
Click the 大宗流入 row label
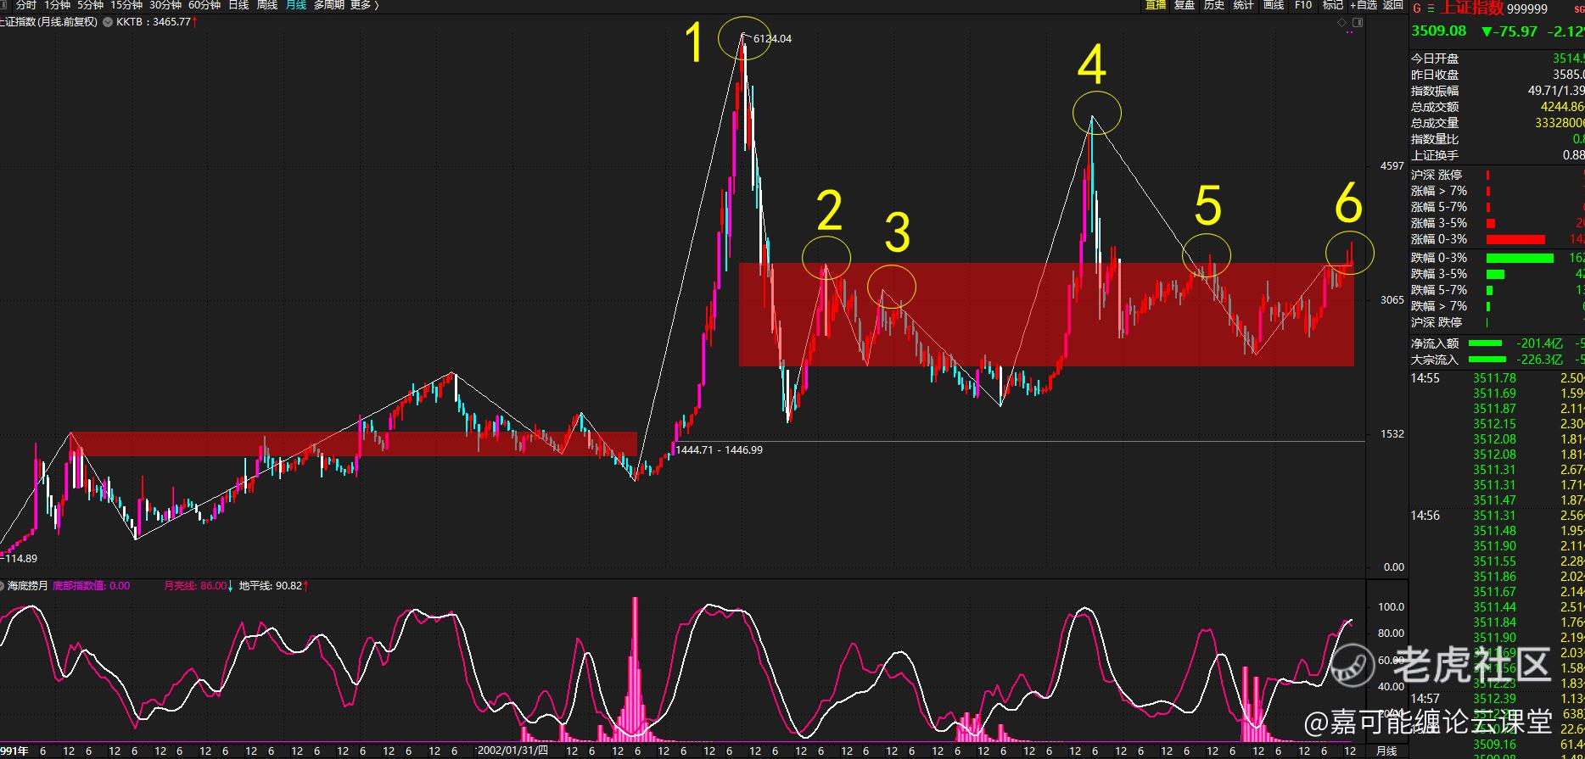pos(1435,360)
